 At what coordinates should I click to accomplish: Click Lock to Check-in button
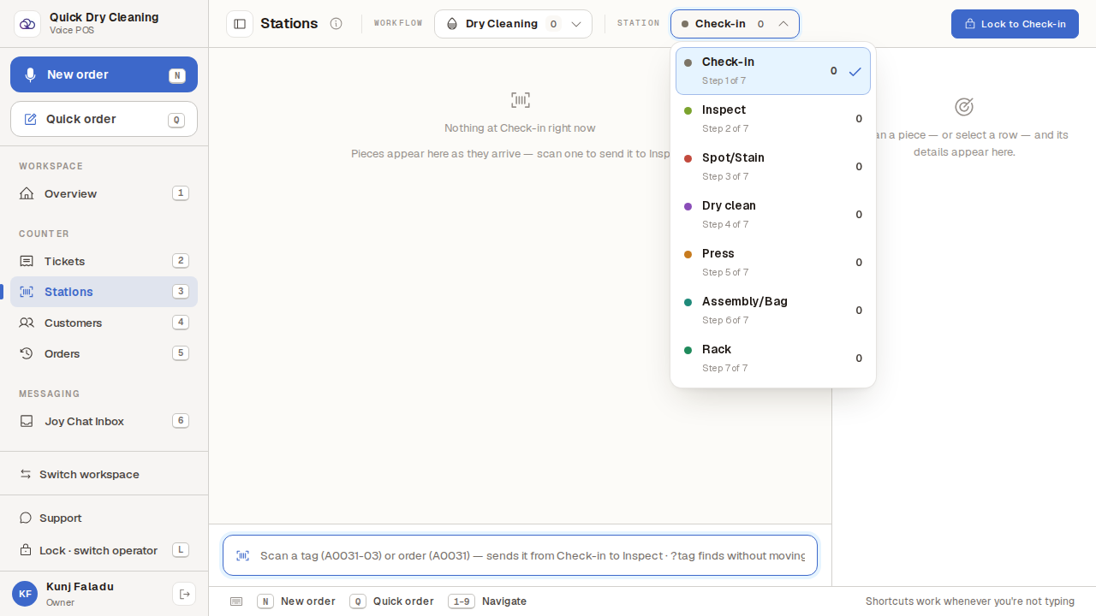click(1015, 24)
